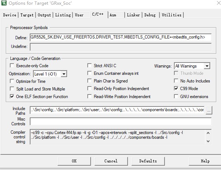Viewport: 221px width, 170px height.
Task: Enable the GNU extensions checkbox
Action: click(176, 97)
